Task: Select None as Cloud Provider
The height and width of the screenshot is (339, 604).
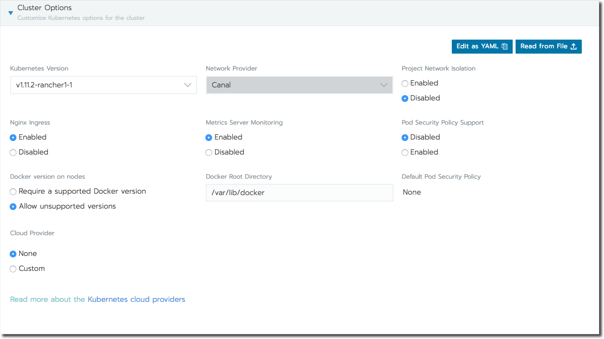Action: click(x=13, y=254)
